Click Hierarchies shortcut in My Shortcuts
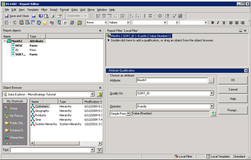This screenshot has width=251, height=160. [14, 137]
